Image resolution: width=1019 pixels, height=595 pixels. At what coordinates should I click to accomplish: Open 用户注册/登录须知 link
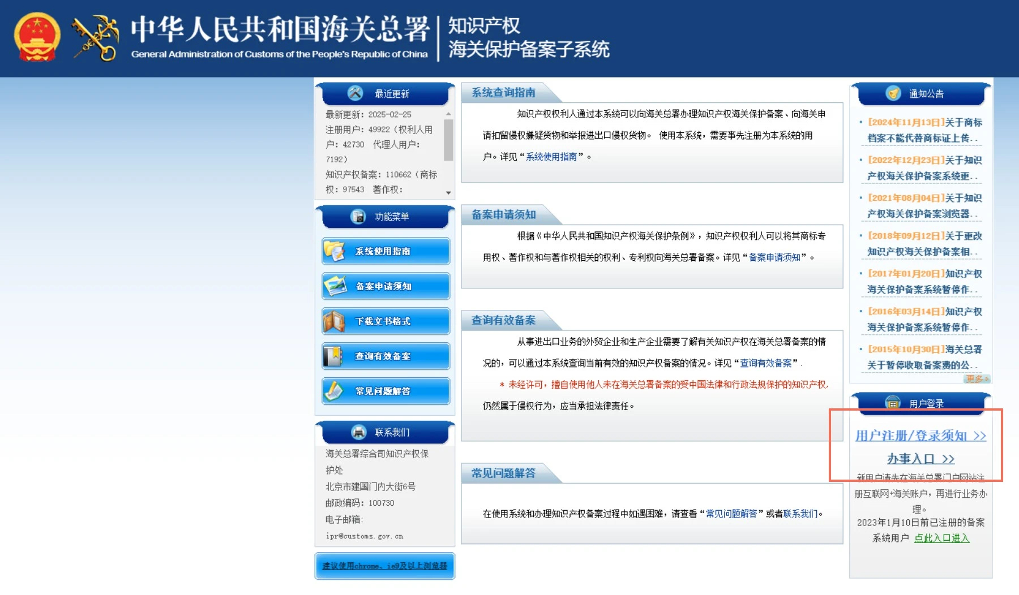(921, 436)
